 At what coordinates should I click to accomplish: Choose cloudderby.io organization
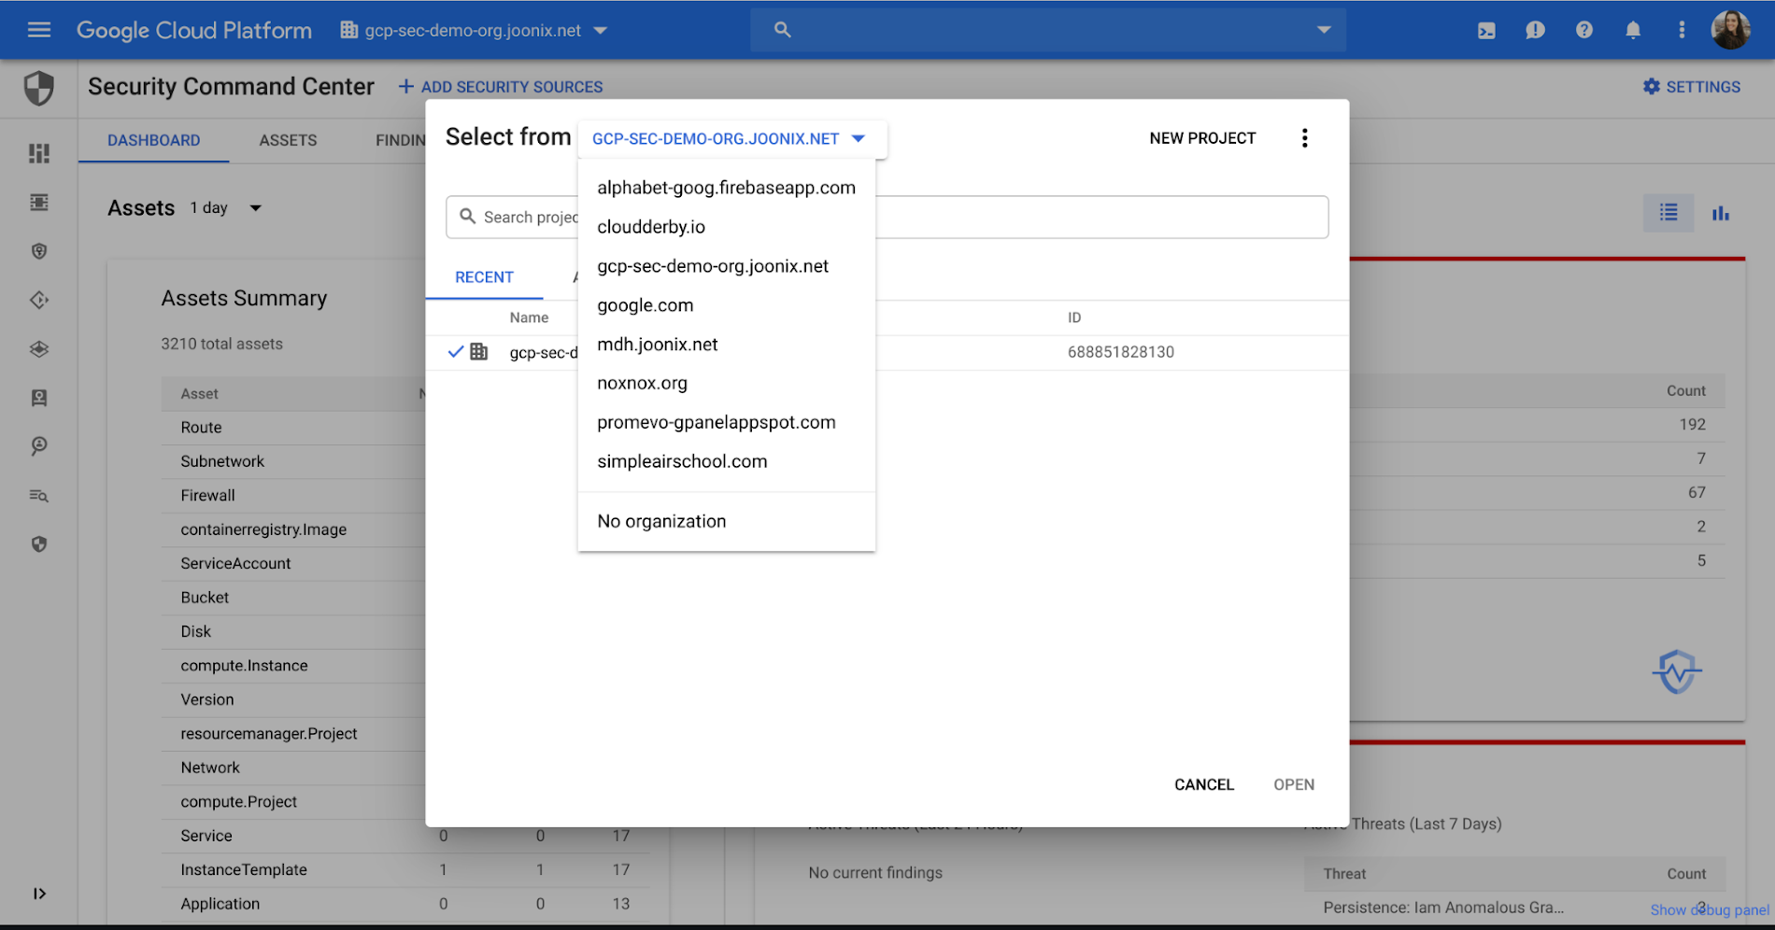click(x=726, y=227)
